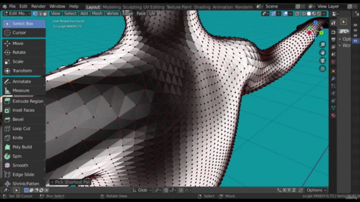Activate the Transform tool
This screenshot has height=202, width=360.
[x=24, y=71]
